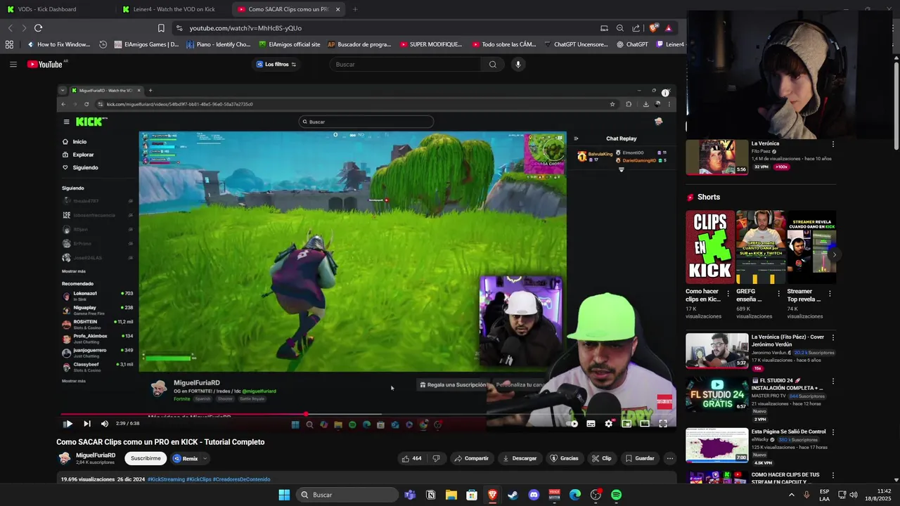This screenshot has height=506, width=900.
Task: Open Discord from the taskbar
Action: click(534, 495)
